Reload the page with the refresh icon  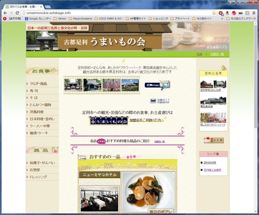(x=17, y=13)
